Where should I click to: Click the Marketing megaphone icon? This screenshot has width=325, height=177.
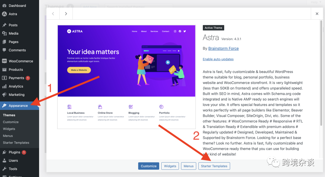(4, 95)
